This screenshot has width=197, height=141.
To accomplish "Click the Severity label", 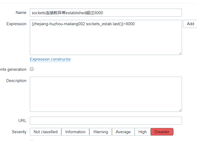I will point(19,132).
